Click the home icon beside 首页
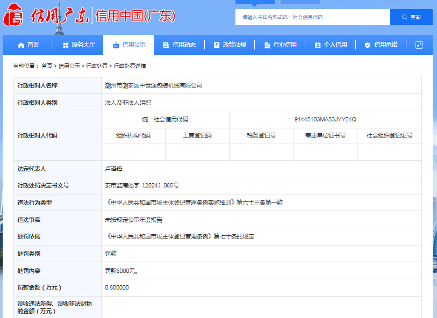The image size is (437, 318). [x=21, y=45]
